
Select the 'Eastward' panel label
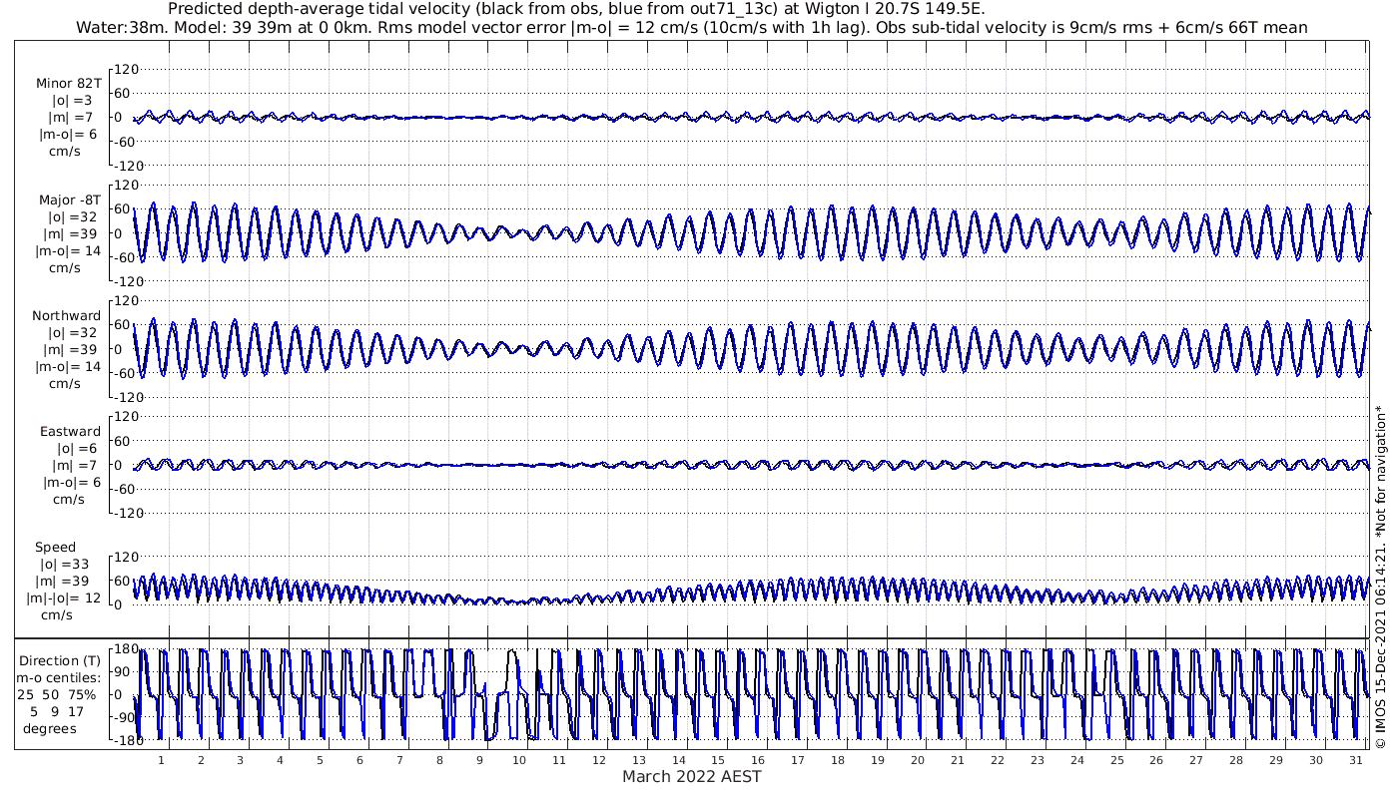pos(70,431)
